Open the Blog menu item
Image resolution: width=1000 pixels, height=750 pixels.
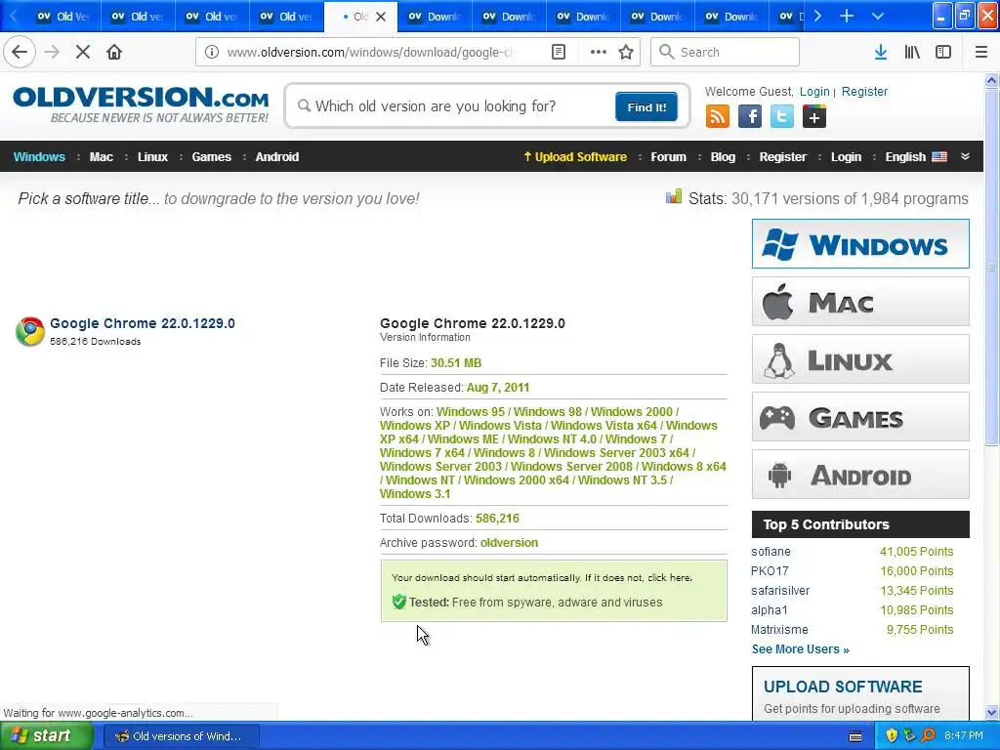coord(724,157)
